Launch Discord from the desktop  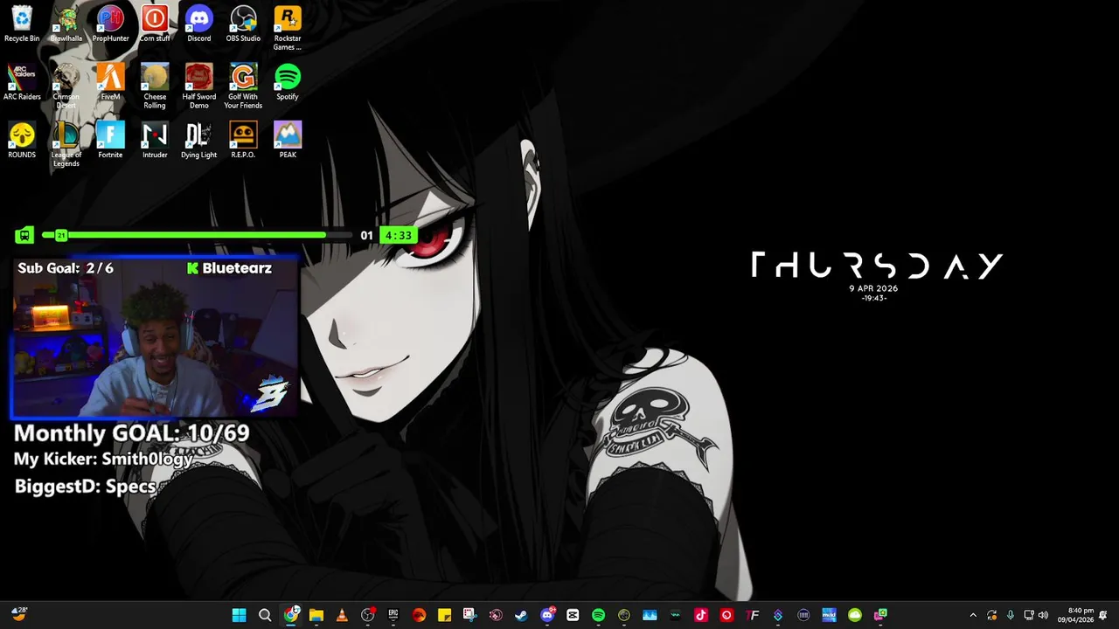199,24
